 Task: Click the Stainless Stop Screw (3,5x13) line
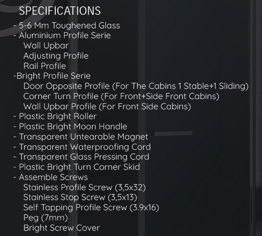[x=80, y=197]
